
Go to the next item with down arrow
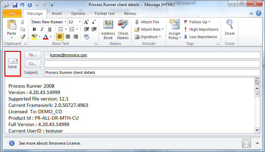point(44,5)
